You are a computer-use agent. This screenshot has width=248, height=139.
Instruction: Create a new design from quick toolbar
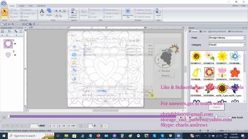(x=2, y=24)
